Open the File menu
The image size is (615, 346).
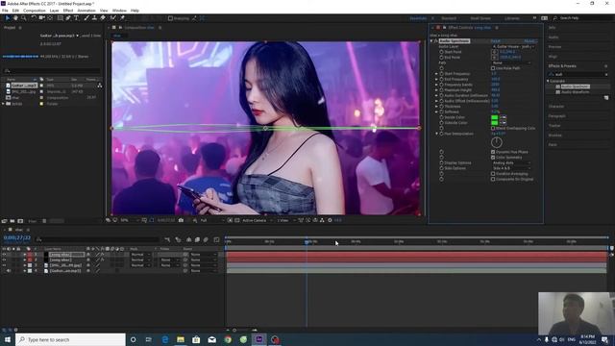pyautogui.click(x=5, y=11)
